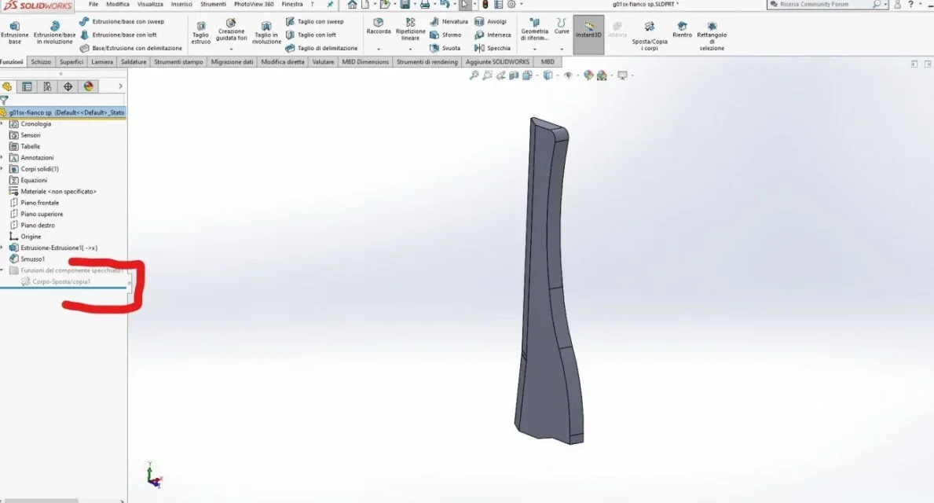
Task: Open the Inserisci menu
Action: tap(181, 4)
